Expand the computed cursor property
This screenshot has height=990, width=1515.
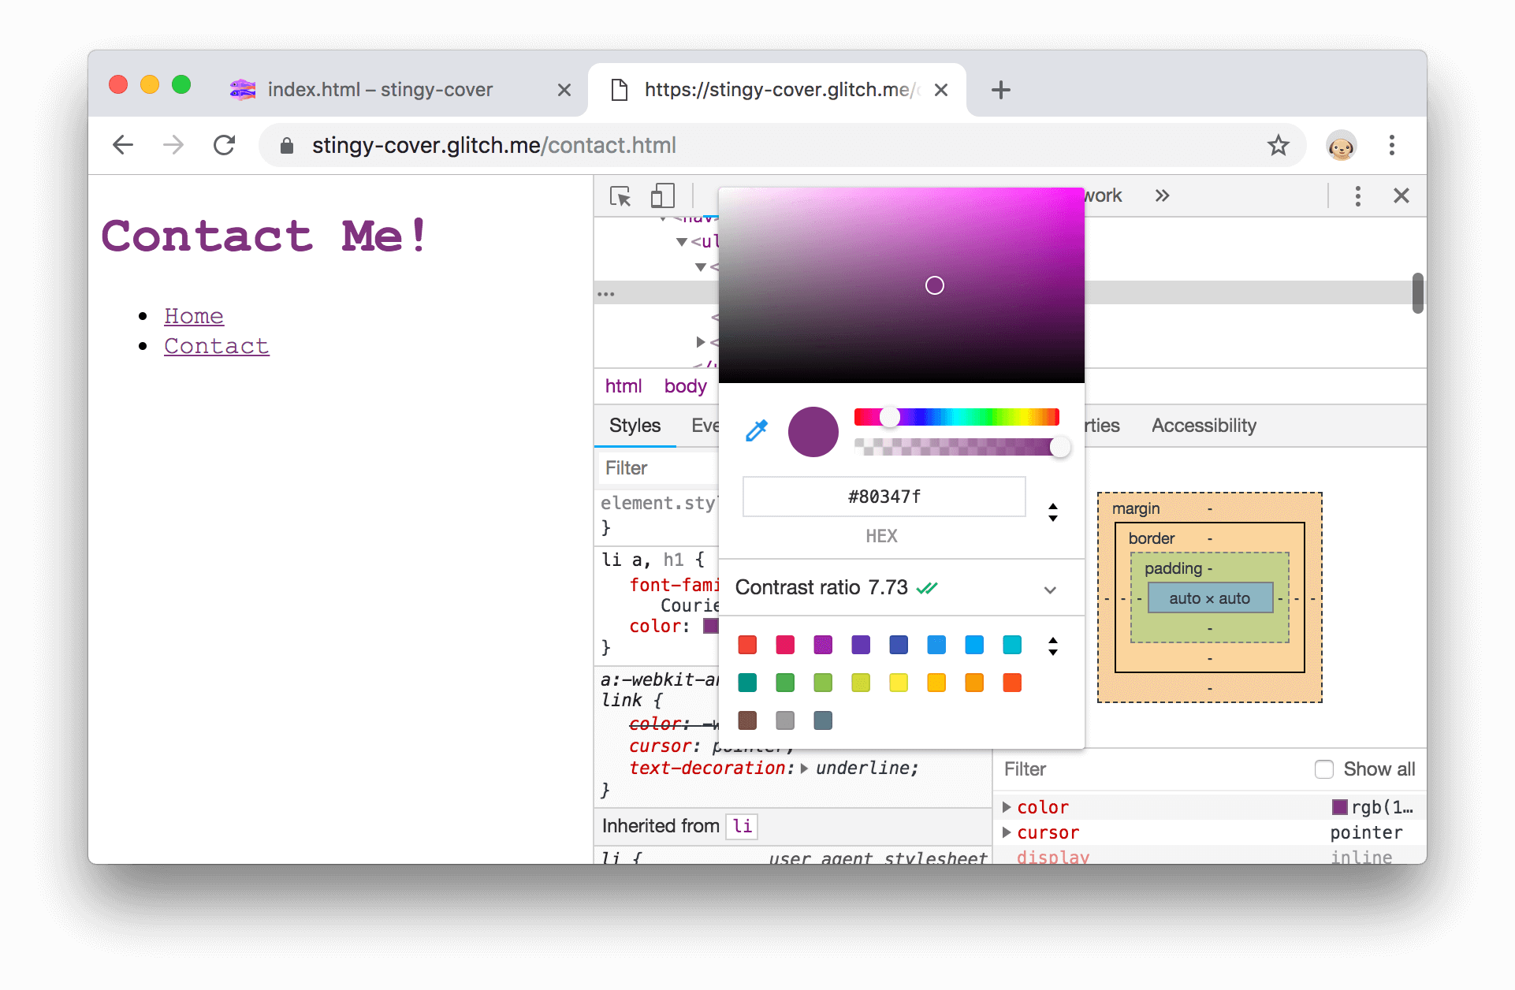click(x=1007, y=832)
